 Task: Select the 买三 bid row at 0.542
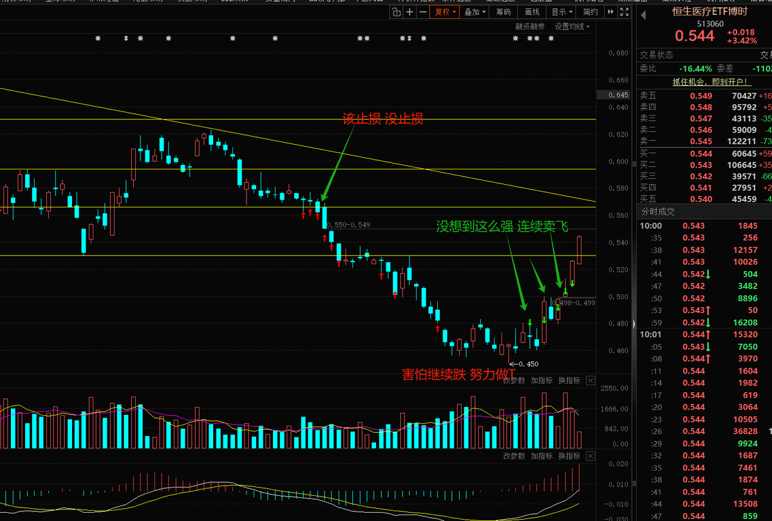pos(704,176)
